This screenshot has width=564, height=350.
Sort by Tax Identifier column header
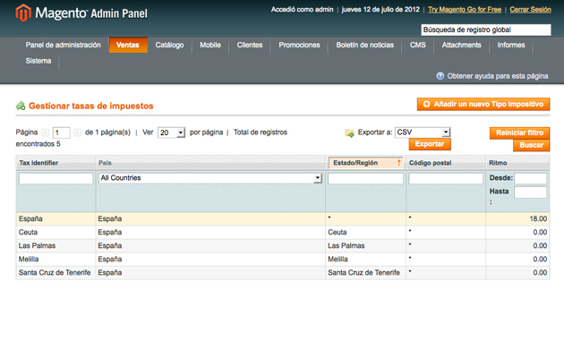click(38, 163)
